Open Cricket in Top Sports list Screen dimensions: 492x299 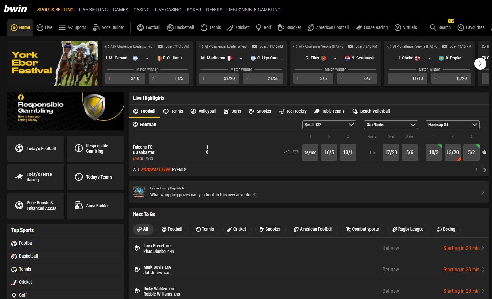click(66, 282)
